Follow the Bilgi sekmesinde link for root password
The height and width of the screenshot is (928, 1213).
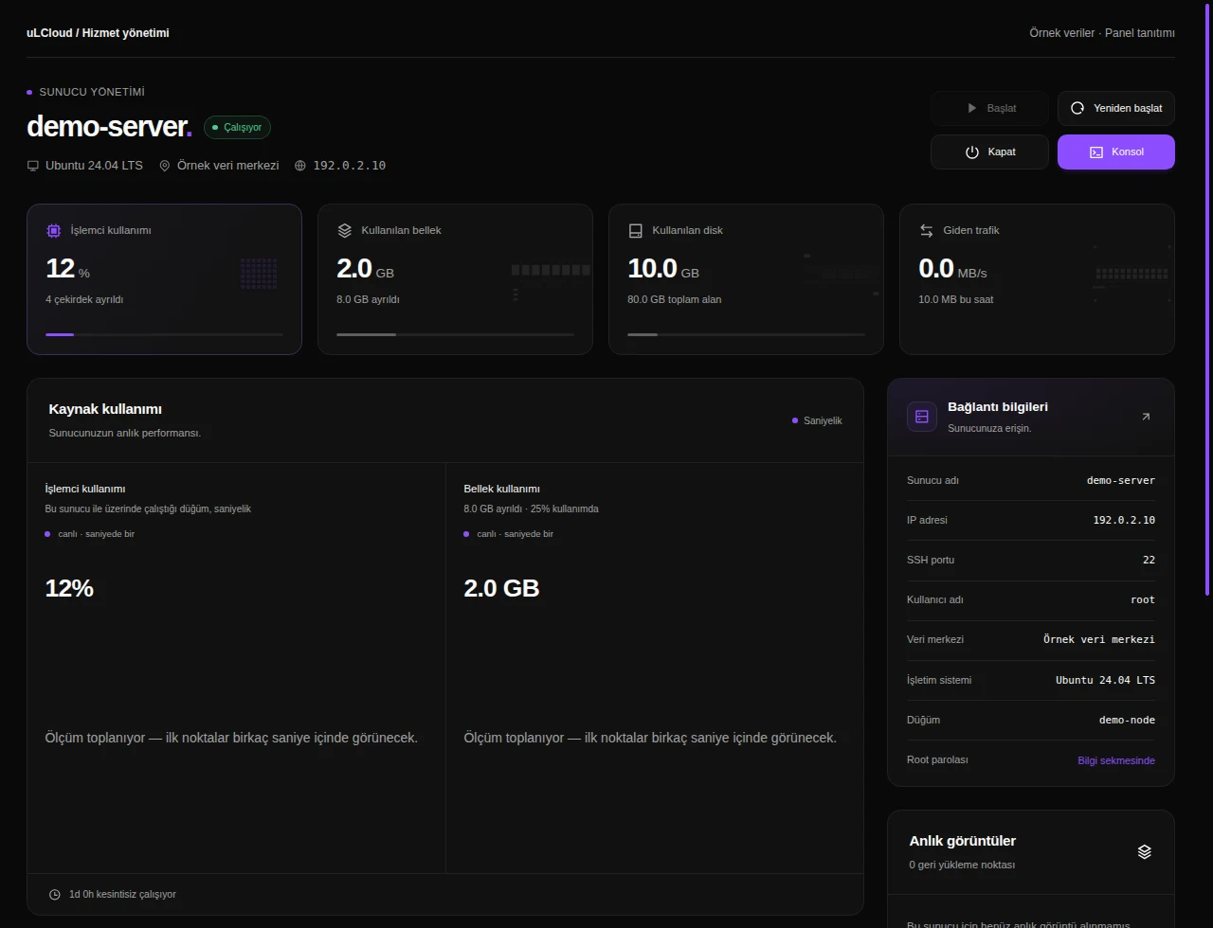click(x=1116, y=760)
